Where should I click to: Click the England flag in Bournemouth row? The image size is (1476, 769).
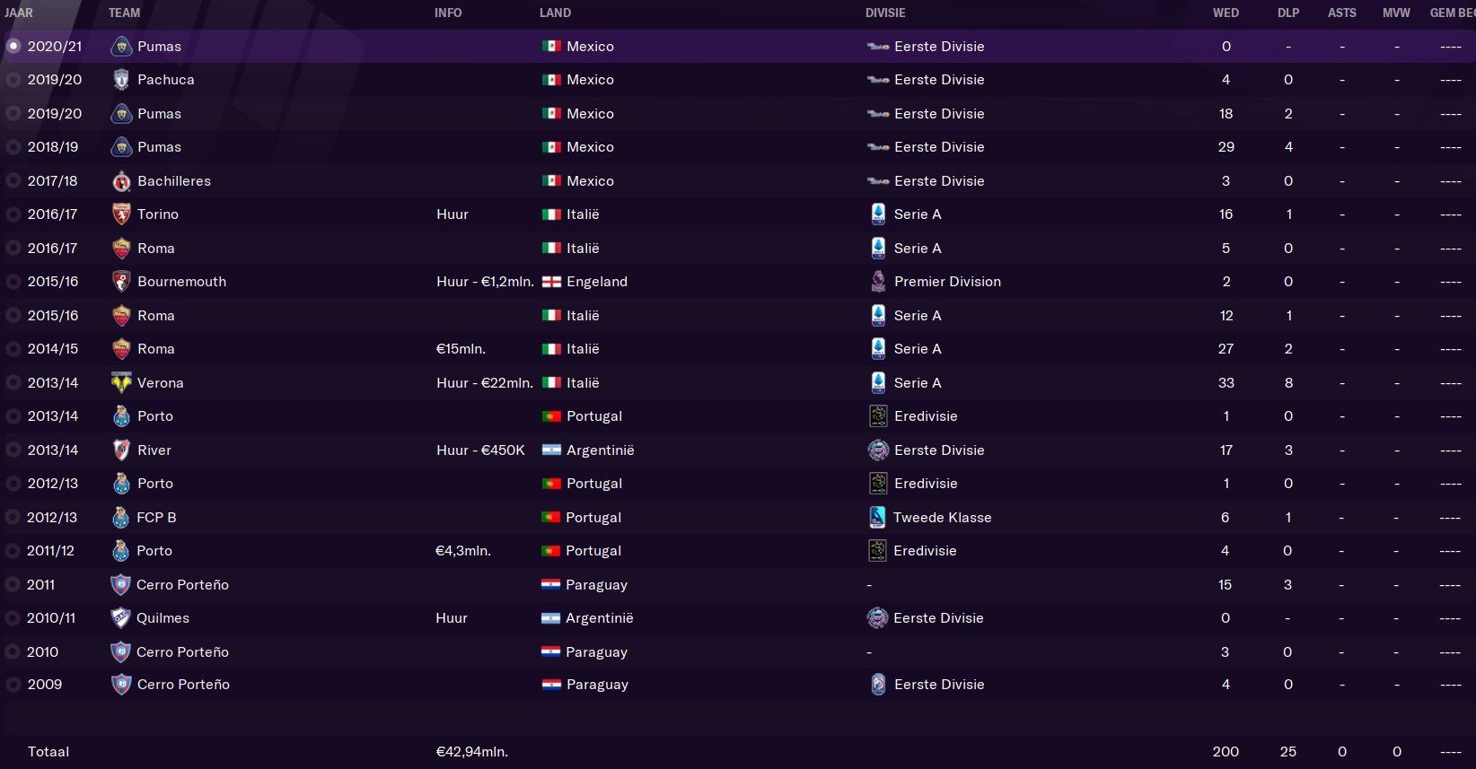[551, 282]
